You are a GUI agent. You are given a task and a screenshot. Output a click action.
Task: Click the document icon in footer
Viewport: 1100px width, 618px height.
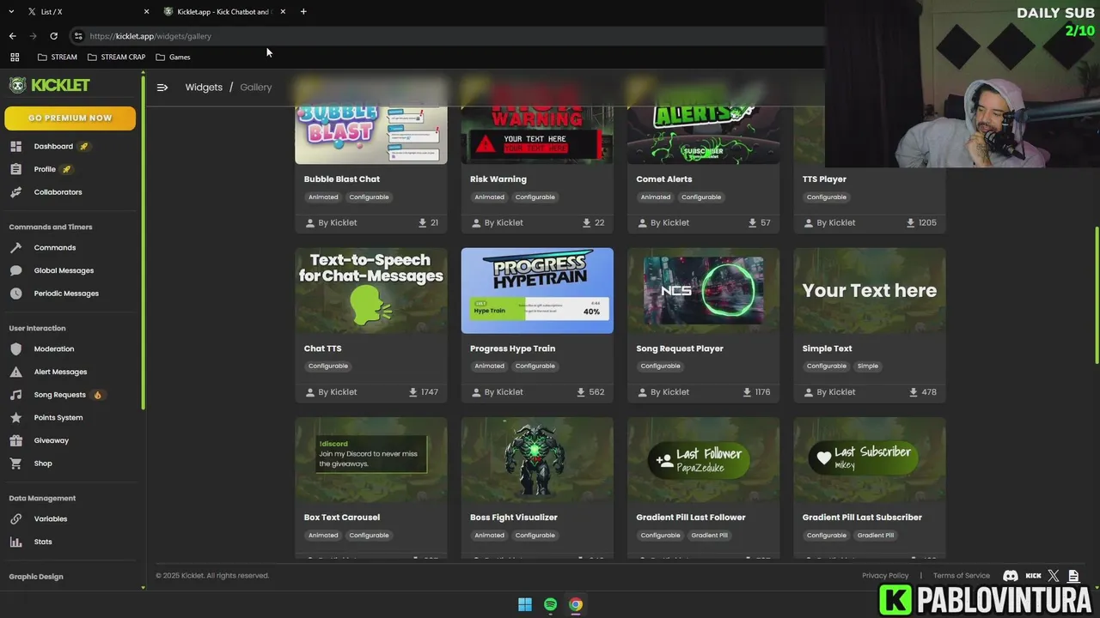(x=1074, y=576)
